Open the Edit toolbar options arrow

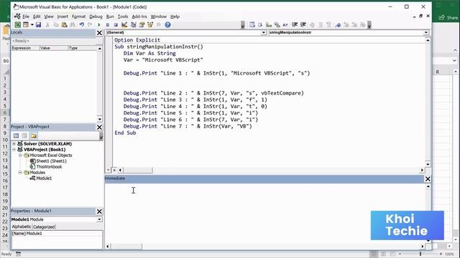point(369,25)
